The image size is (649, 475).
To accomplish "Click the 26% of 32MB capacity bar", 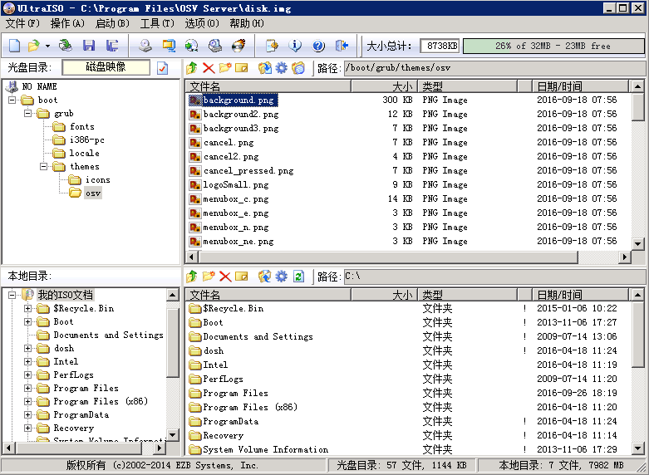I will pos(553,46).
